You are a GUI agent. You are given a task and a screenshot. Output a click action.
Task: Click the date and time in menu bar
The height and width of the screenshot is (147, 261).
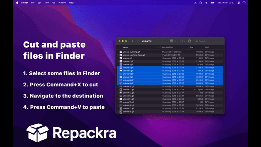click(x=226, y=3)
